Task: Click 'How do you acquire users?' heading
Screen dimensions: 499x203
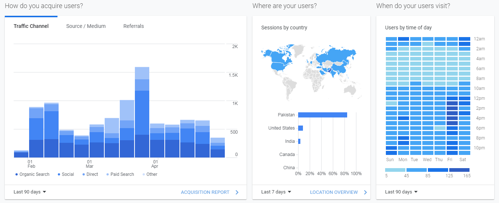Action: (x=44, y=6)
